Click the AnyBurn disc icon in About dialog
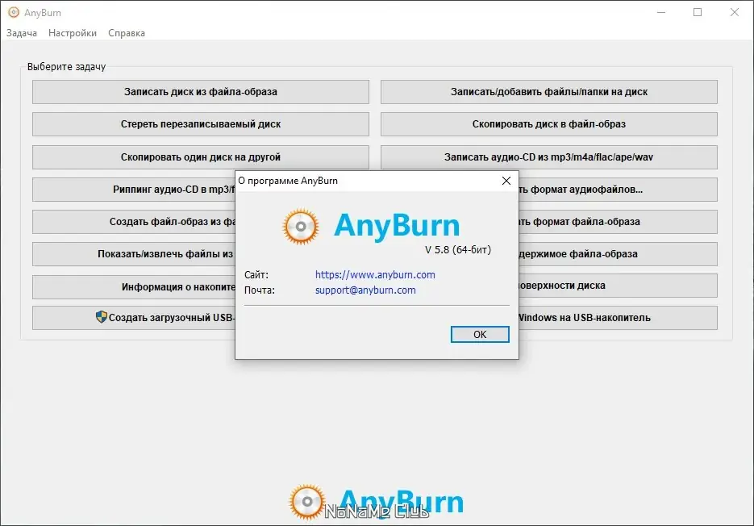This screenshot has height=526, width=754. tap(301, 226)
